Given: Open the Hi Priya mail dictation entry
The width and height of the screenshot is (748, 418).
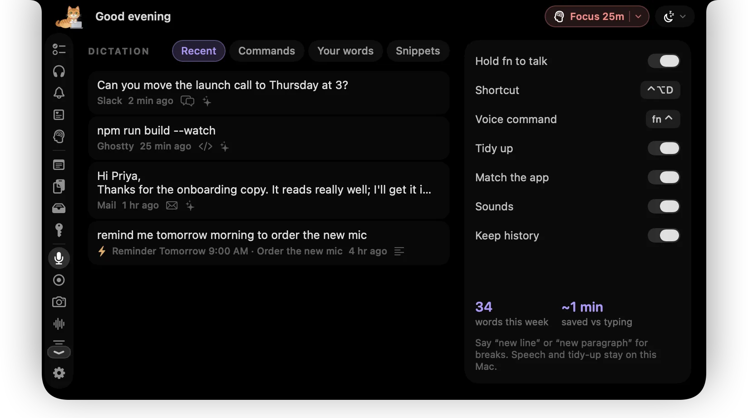Looking at the screenshot, I should tap(269, 190).
